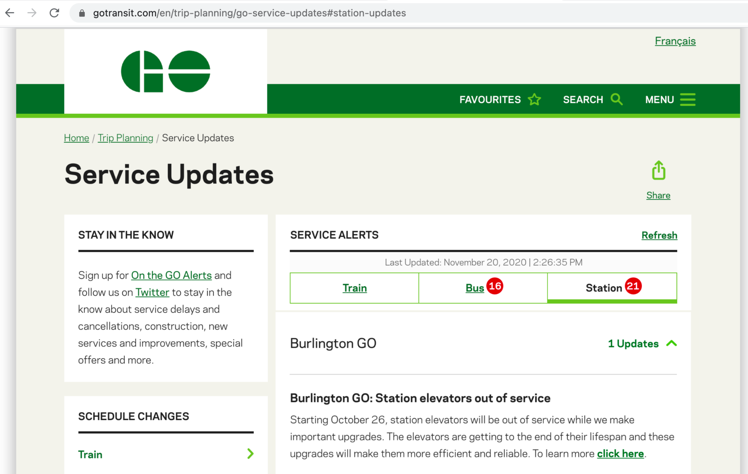Click chevron next to Train schedule changes
The image size is (748, 474).
pyautogui.click(x=250, y=454)
